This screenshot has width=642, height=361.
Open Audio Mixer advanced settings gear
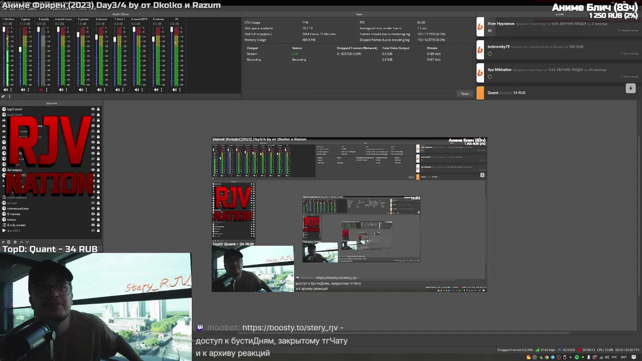tap(3, 96)
